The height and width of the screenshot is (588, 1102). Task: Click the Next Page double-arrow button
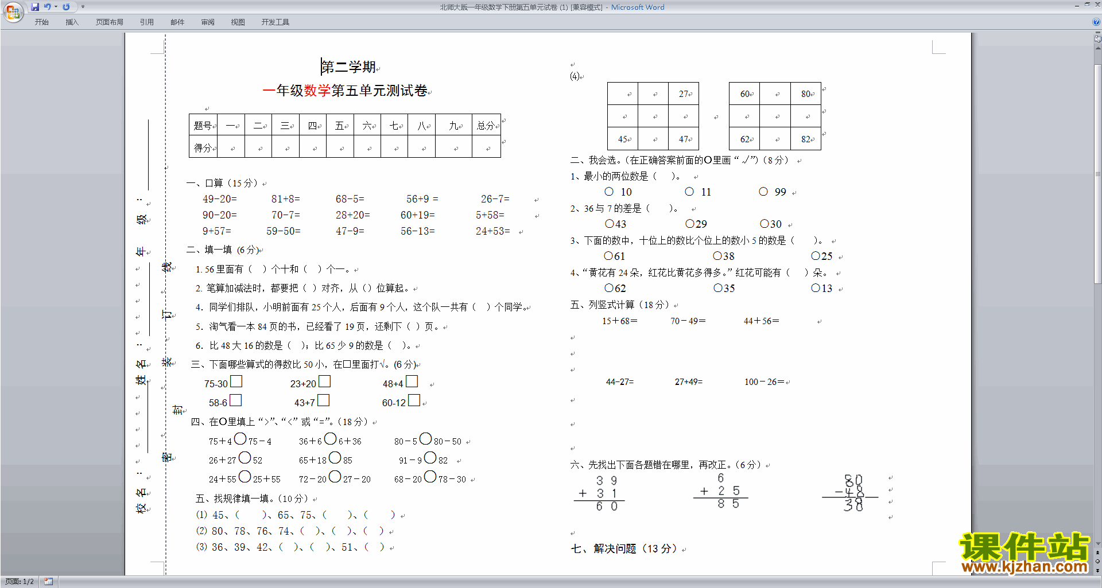point(1098,570)
